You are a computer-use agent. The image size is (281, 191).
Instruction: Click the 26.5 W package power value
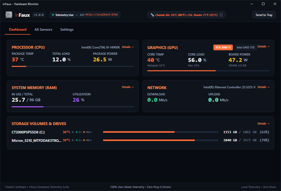point(102,60)
